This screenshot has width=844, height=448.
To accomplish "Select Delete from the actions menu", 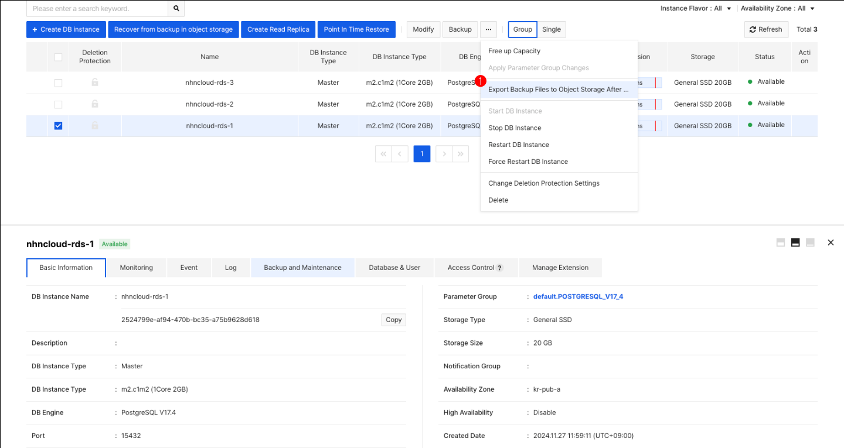I will [559, 200].
